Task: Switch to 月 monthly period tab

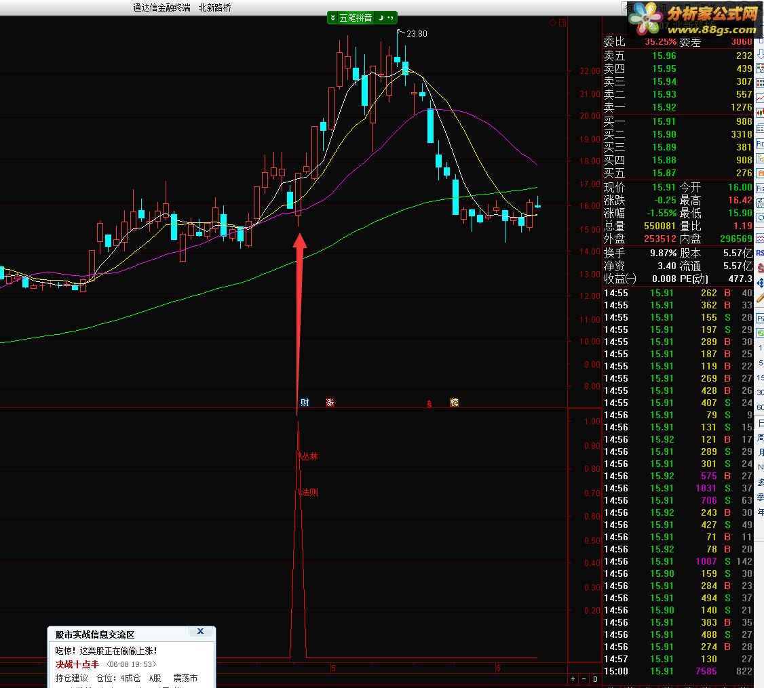Action: pyautogui.click(x=761, y=452)
